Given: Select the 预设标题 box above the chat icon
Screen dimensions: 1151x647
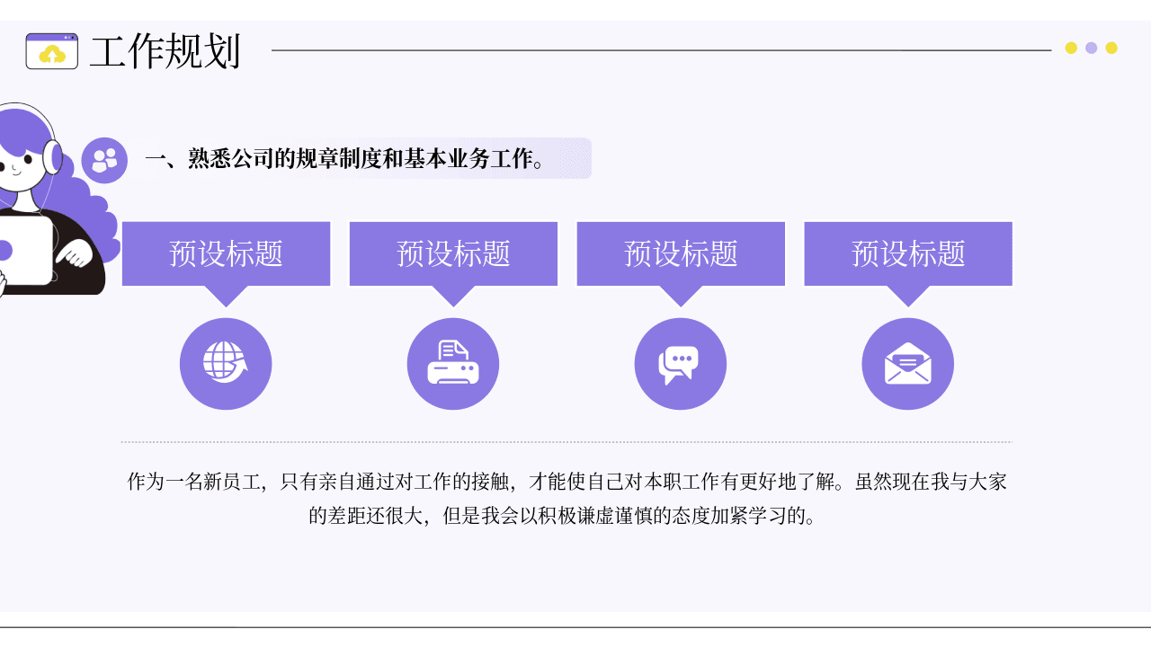Looking at the screenshot, I should click(682, 254).
